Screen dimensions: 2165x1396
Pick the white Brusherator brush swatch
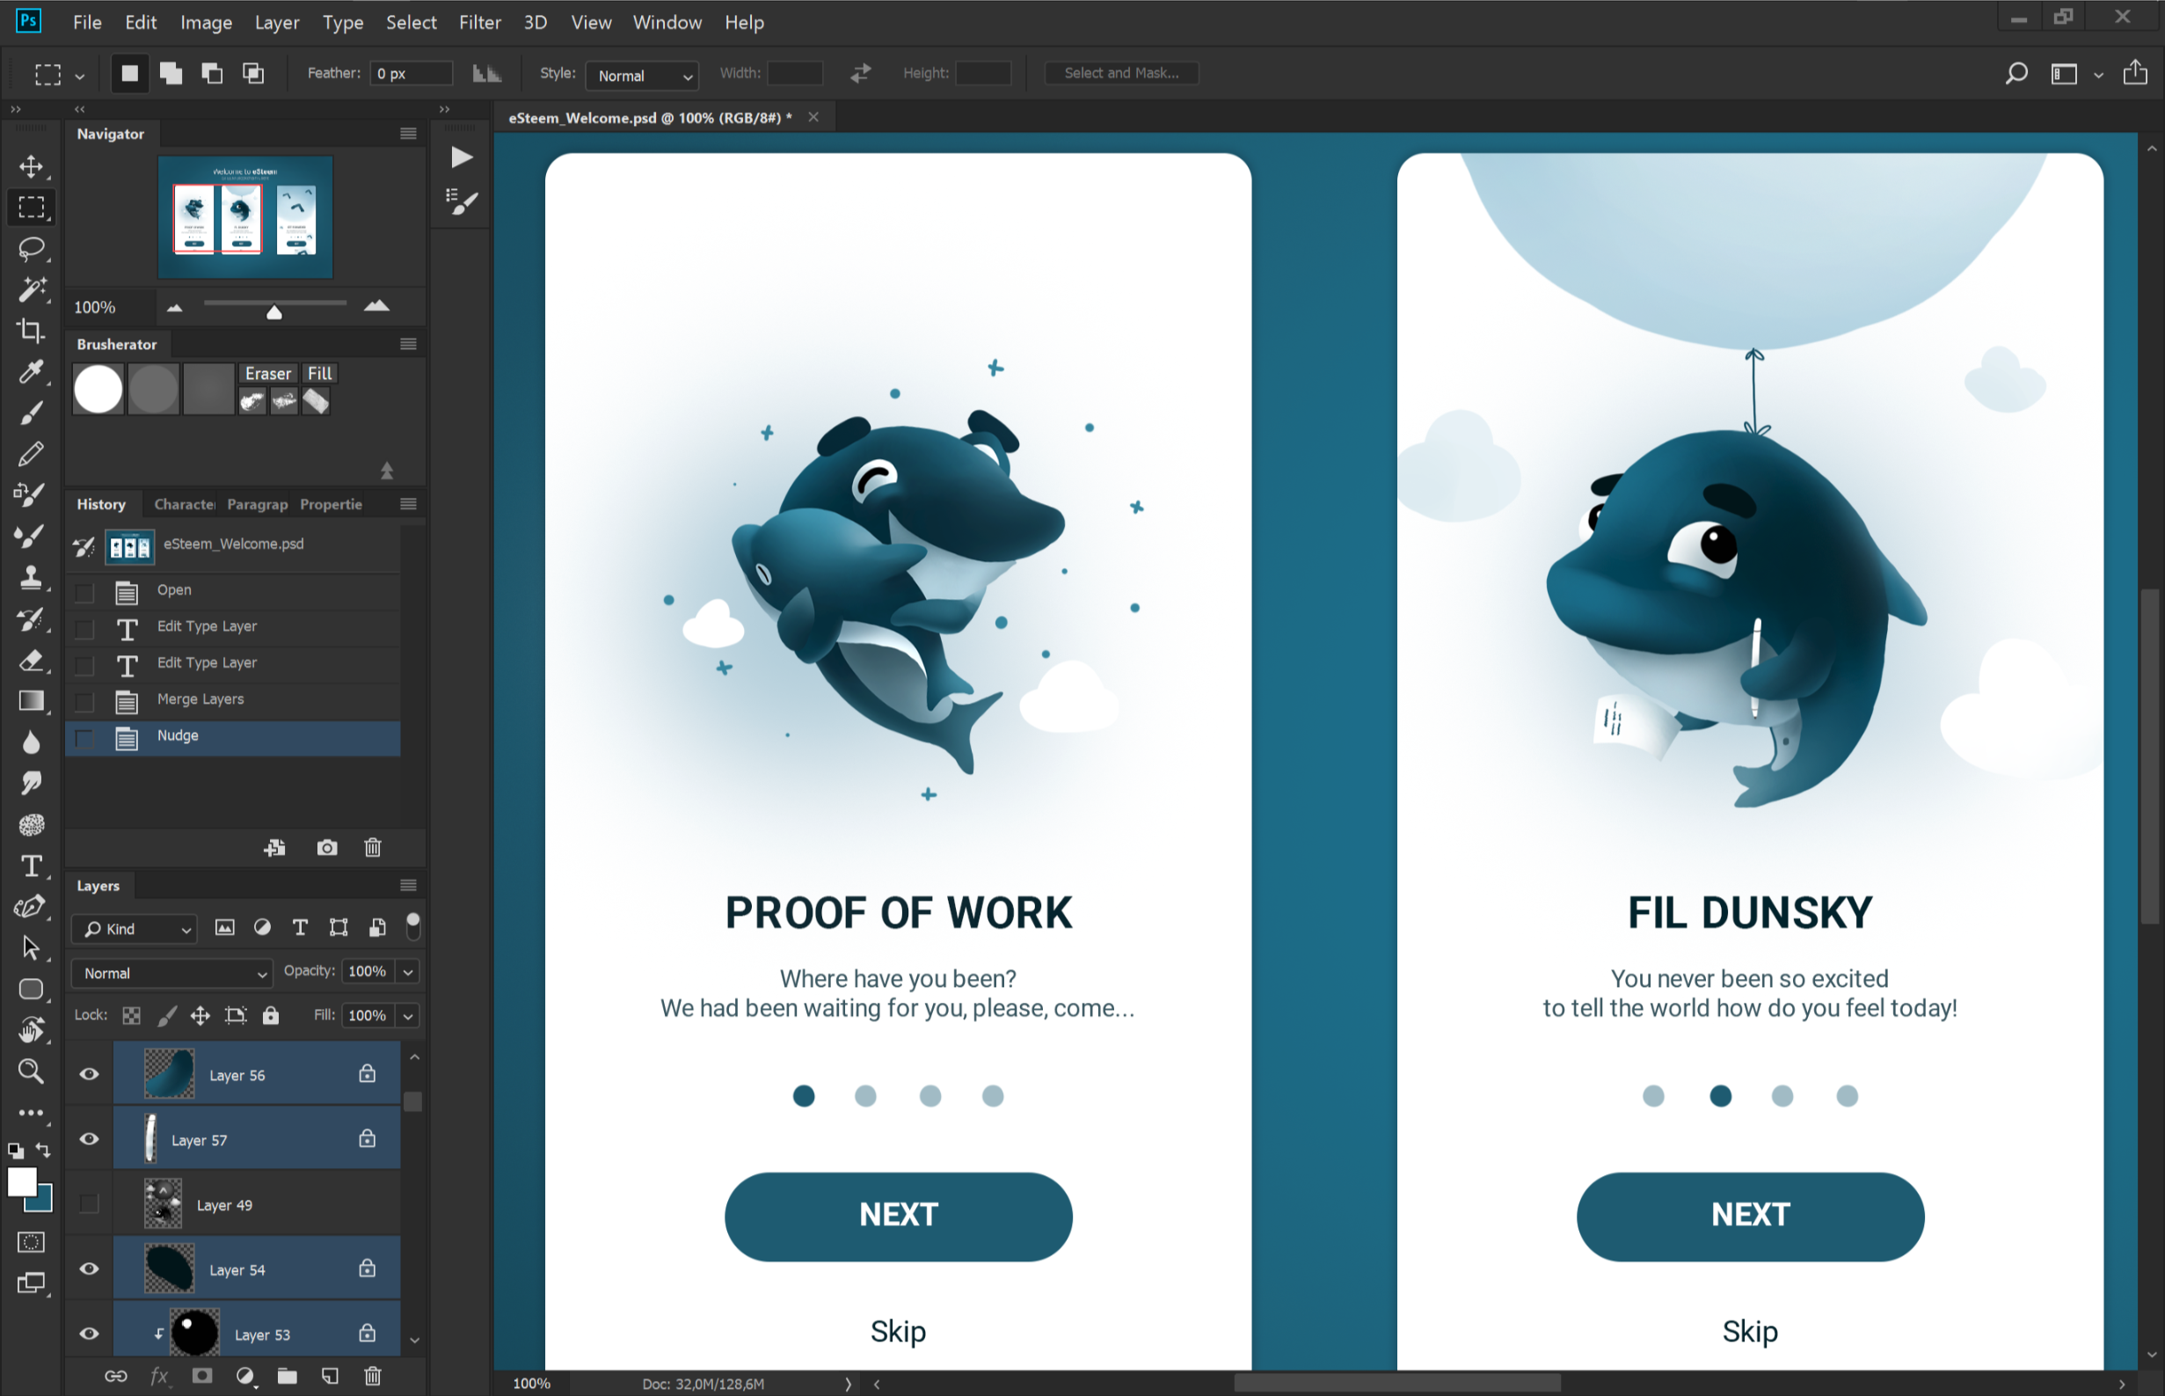point(98,390)
